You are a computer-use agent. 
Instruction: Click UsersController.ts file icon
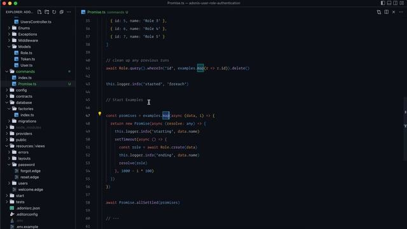click(17, 22)
